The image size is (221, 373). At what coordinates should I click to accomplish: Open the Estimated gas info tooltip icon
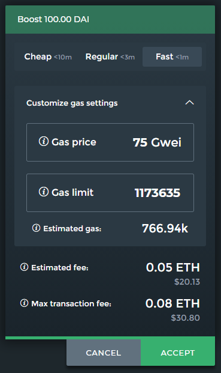(x=36, y=228)
